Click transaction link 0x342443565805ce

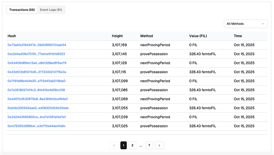tap(36, 117)
